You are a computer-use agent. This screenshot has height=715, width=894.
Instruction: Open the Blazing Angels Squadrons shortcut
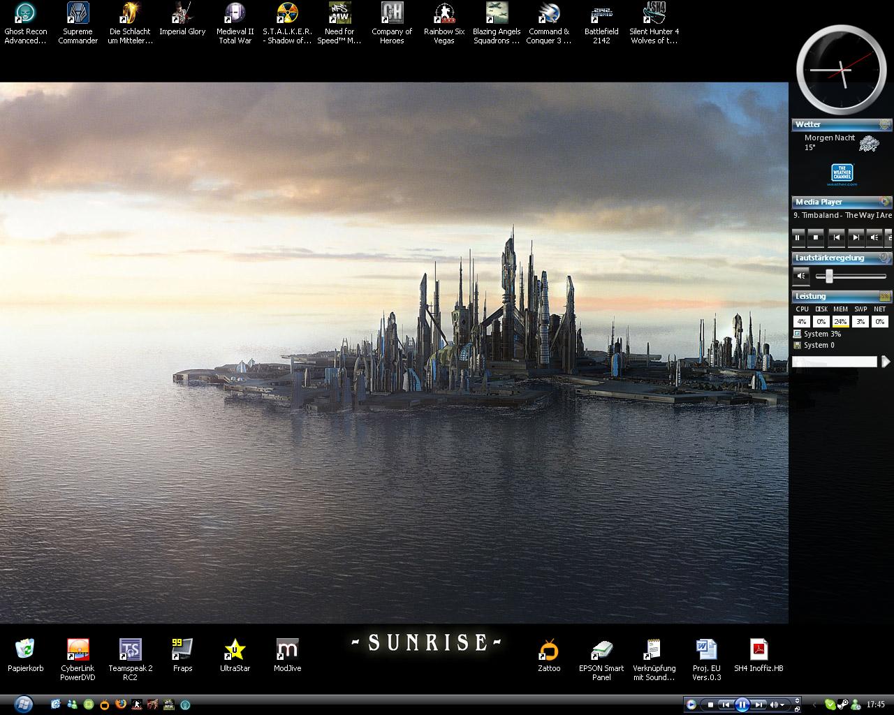tap(497, 23)
